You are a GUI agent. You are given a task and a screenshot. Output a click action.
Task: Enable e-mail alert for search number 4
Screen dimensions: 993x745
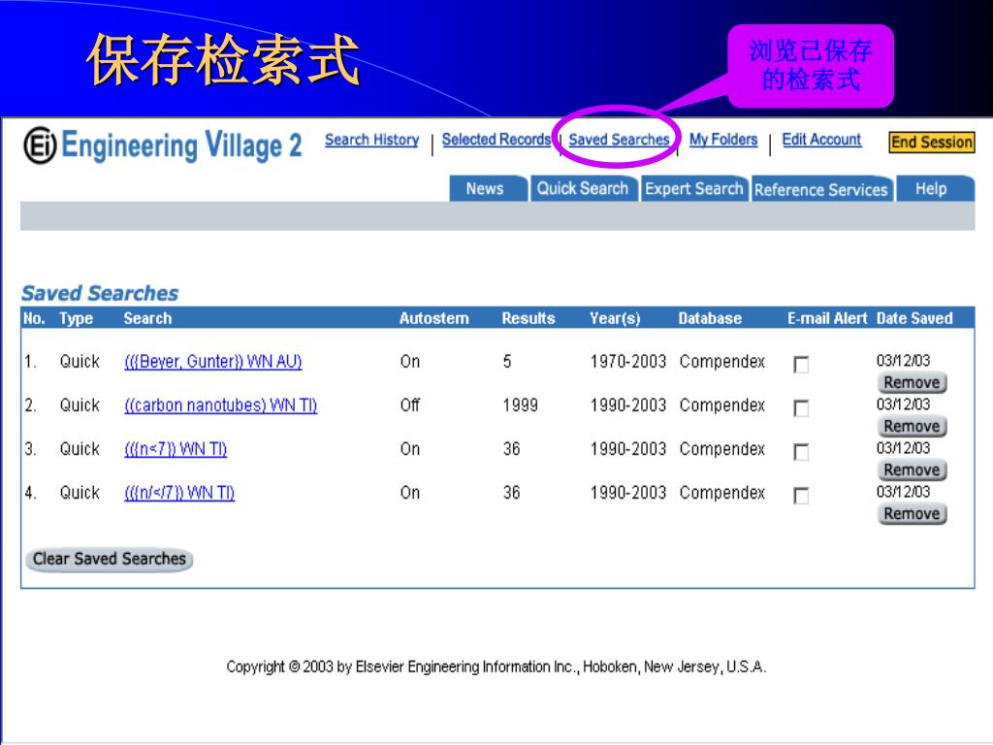pyautogui.click(x=801, y=496)
